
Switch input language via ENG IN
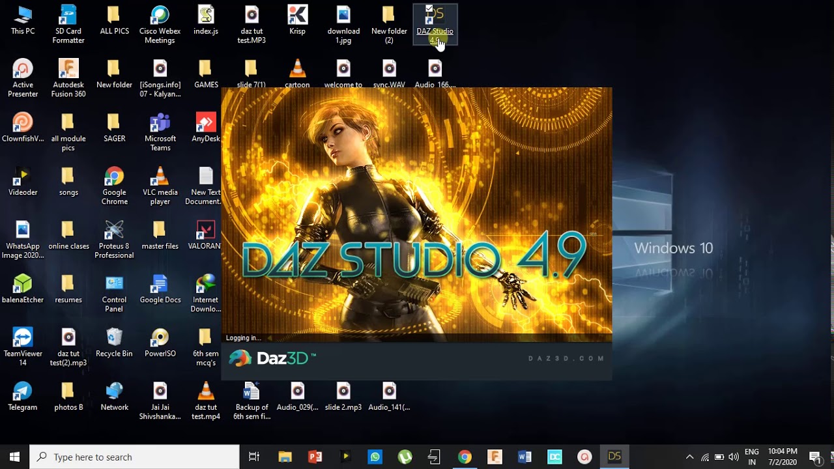[x=751, y=457]
